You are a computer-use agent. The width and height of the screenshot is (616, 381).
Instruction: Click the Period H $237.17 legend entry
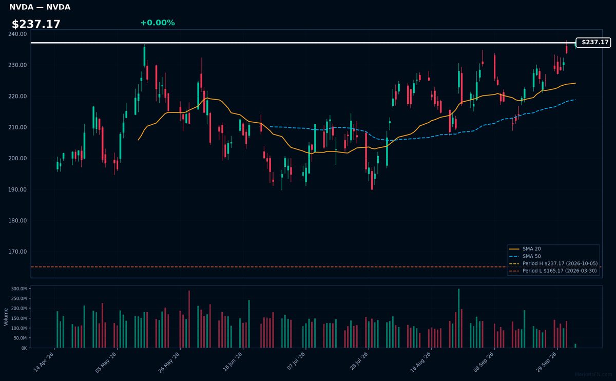click(x=553, y=263)
